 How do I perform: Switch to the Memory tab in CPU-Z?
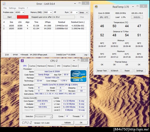coord(51,66)
